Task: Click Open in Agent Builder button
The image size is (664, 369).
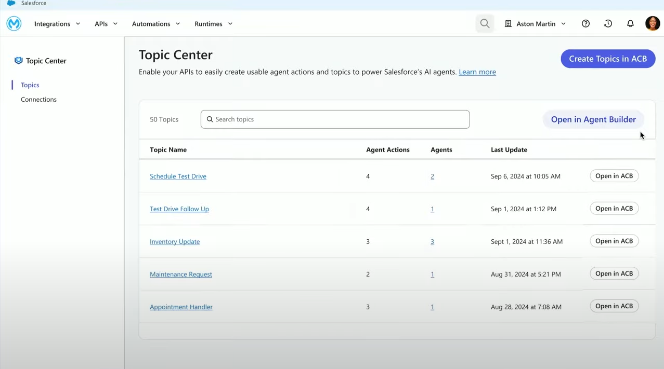Action: click(x=593, y=119)
